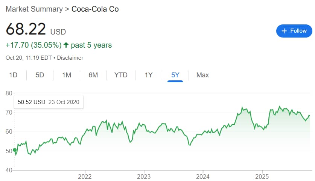Click the green data point marker on chart
The height and width of the screenshot is (181, 315).
[x=15, y=150]
